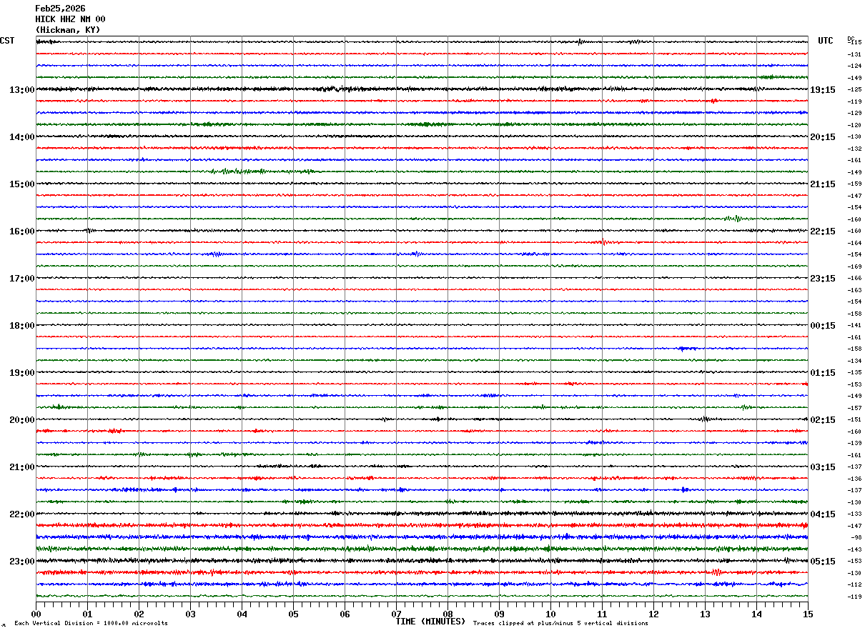Click the DC offset value -124
This screenshot has height=633, width=865.
pyautogui.click(x=854, y=66)
